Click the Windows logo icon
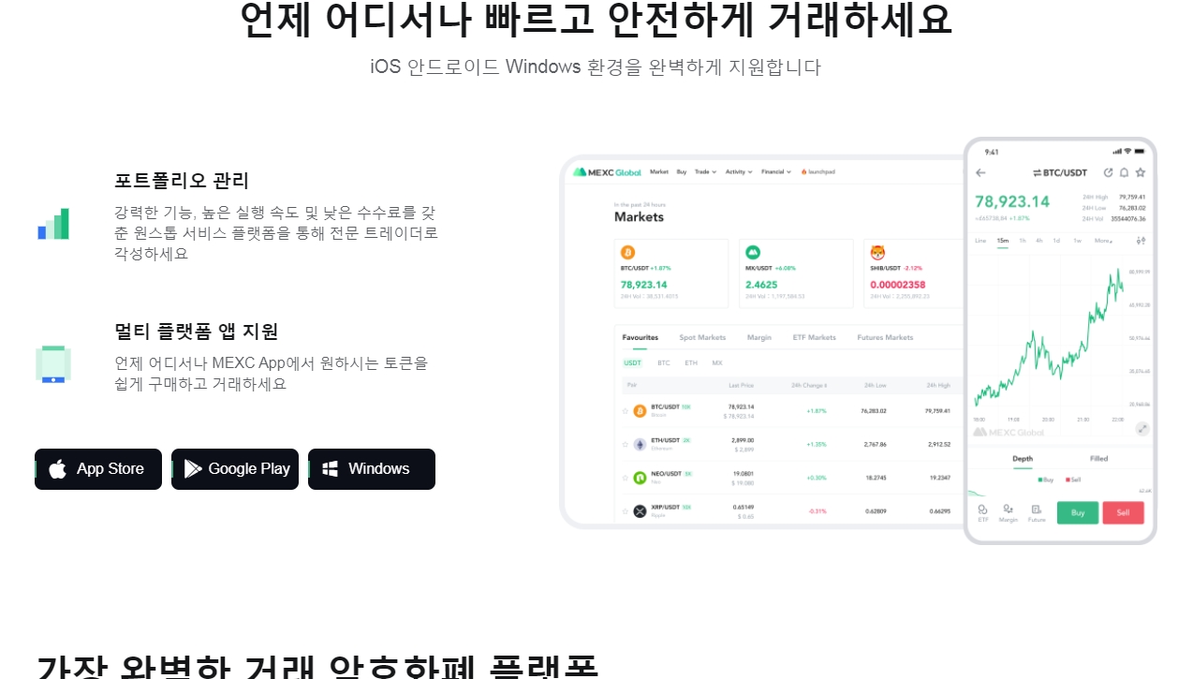Screen dimensions: 1178x679 (x=330, y=469)
